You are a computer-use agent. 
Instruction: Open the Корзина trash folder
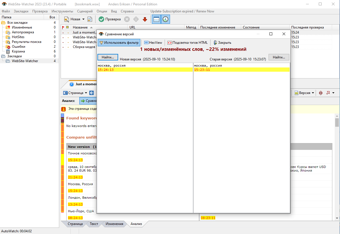tap(18, 51)
